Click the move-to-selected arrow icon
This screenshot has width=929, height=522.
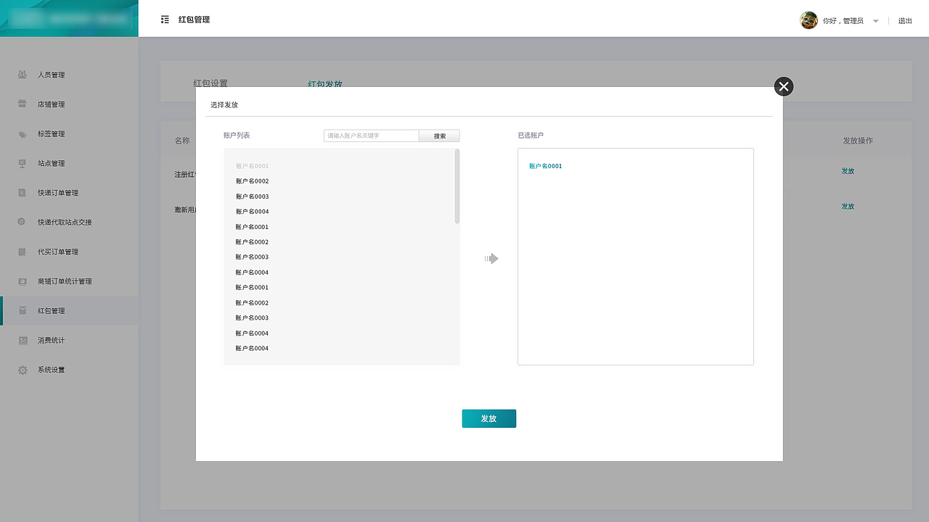[x=492, y=258]
